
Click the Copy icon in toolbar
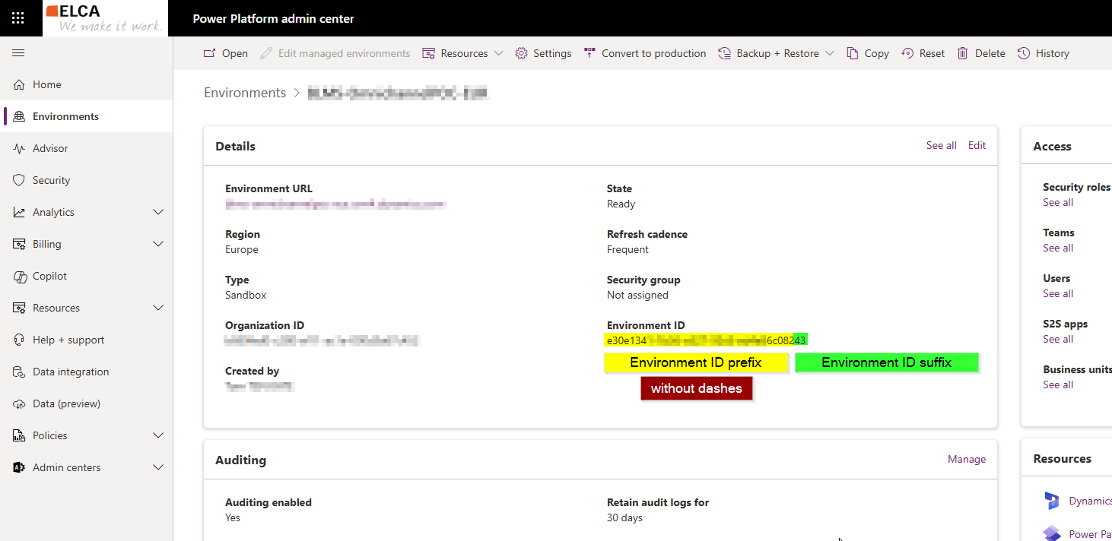[853, 53]
